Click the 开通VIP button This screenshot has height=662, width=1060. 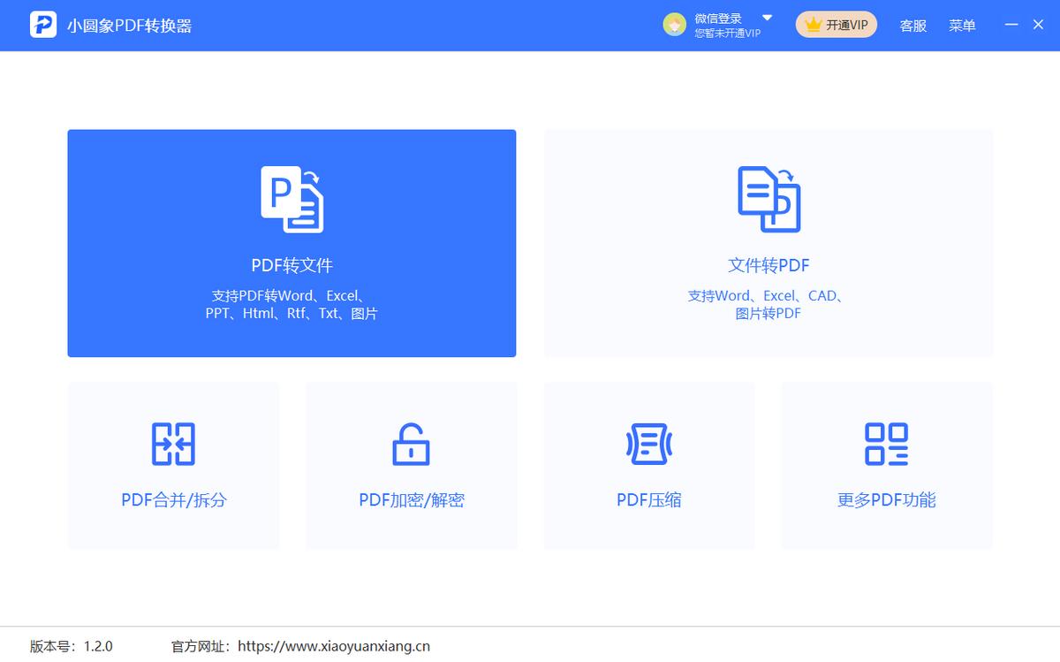click(836, 24)
